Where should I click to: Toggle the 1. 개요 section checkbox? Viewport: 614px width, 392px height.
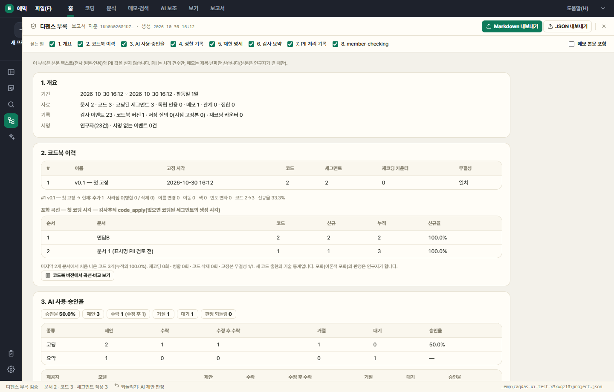52,44
